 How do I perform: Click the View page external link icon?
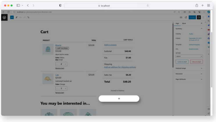point(186,17)
